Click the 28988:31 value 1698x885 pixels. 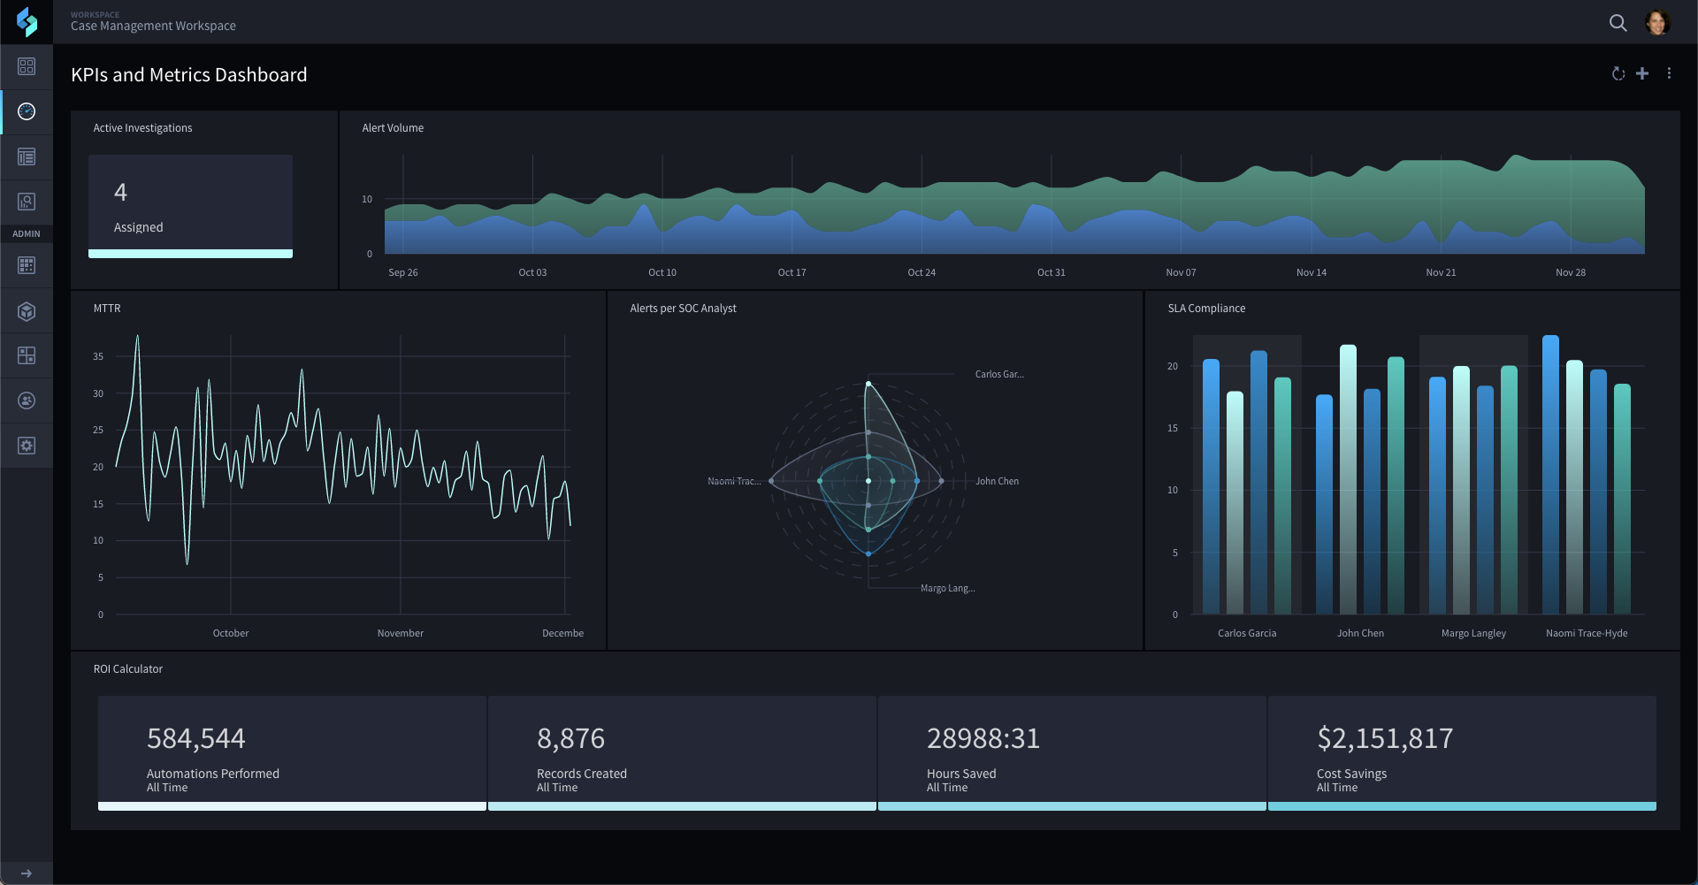click(983, 738)
